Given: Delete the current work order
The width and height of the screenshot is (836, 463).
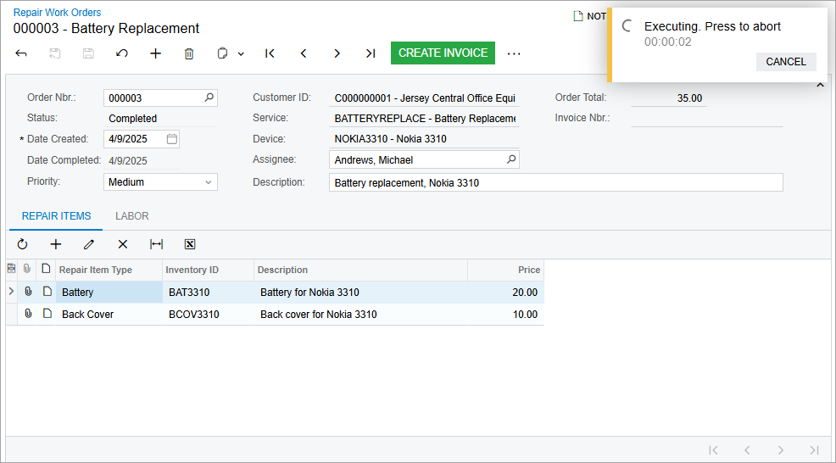Looking at the screenshot, I should point(189,53).
